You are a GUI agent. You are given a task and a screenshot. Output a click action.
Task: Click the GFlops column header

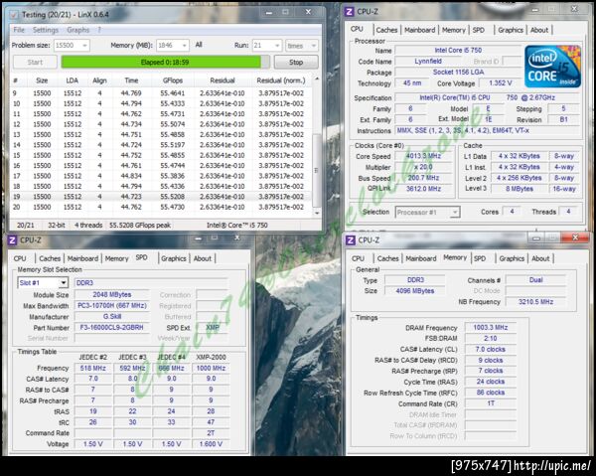pos(173,80)
